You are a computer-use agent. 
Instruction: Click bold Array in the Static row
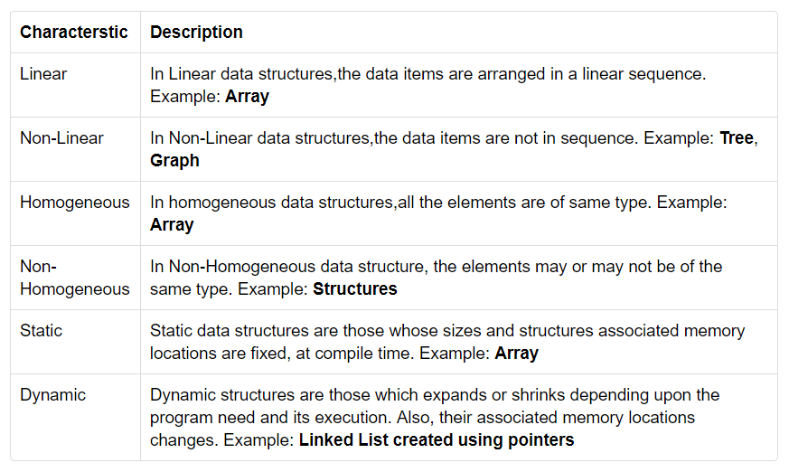(516, 354)
